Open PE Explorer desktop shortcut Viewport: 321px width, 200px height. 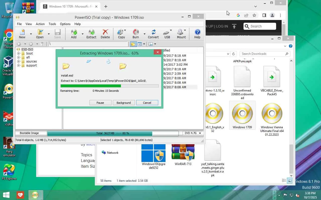(9, 172)
